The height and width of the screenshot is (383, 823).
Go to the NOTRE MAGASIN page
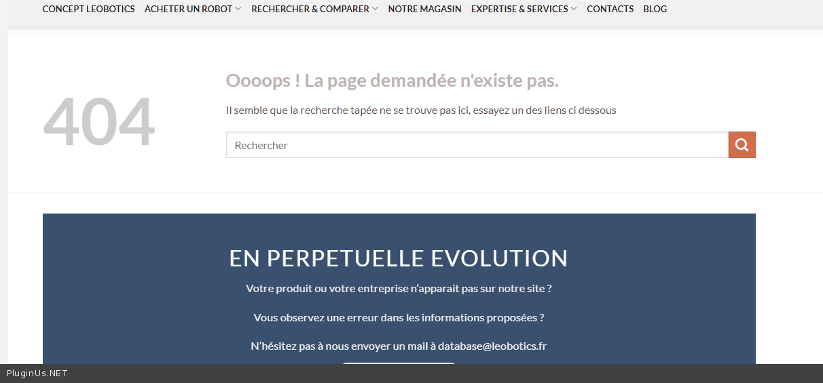(x=424, y=9)
